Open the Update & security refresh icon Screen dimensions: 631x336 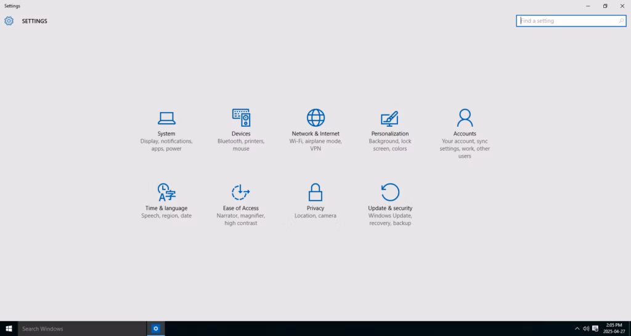[390, 192]
